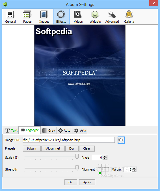Confirm settings with OK button
This screenshot has height=191, width=160.
(x=71, y=182)
